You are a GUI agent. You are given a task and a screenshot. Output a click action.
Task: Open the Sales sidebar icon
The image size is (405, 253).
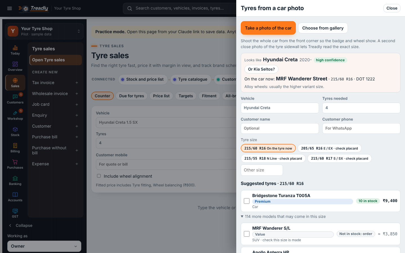coord(15,83)
